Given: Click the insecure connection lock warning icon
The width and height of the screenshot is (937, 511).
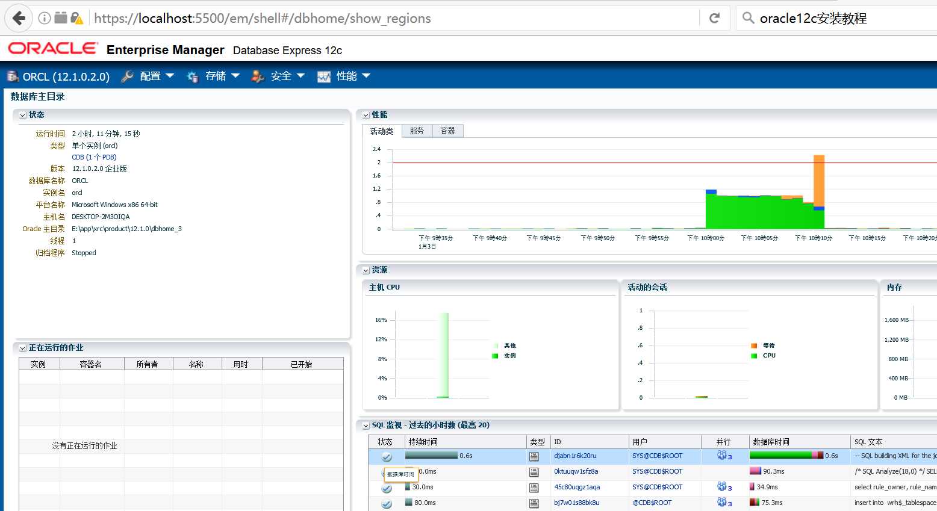Looking at the screenshot, I should pyautogui.click(x=76, y=18).
